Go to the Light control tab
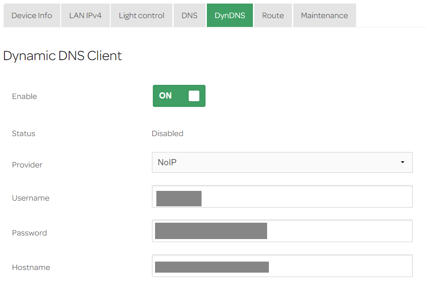The width and height of the screenshot is (427, 285). pyautogui.click(x=141, y=15)
